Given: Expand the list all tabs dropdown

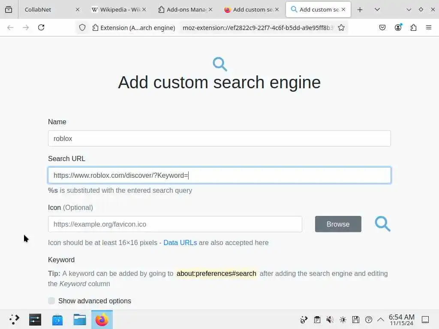Looking at the screenshot, I should [377, 9].
